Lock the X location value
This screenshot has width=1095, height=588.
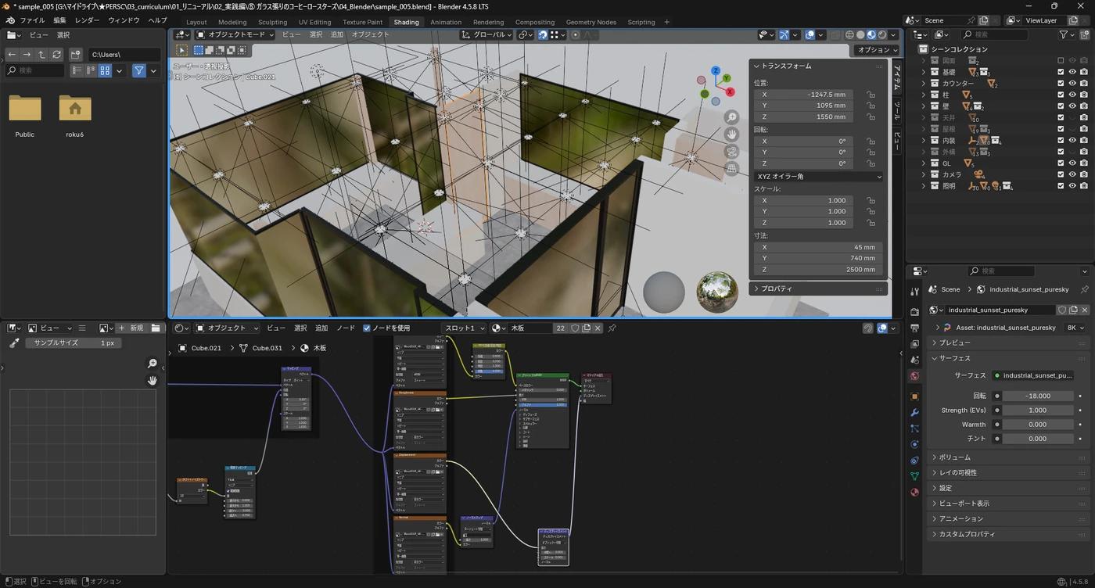(x=871, y=95)
